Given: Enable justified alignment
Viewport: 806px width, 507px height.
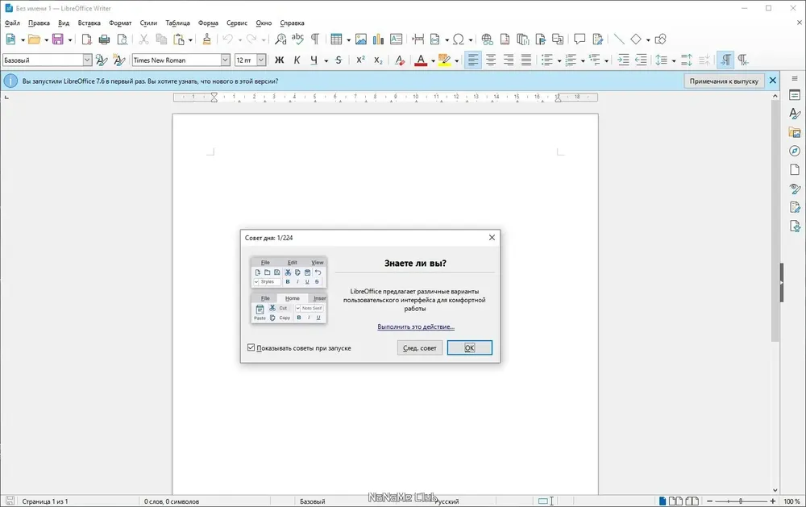Looking at the screenshot, I should pyautogui.click(x=526, y=60).
